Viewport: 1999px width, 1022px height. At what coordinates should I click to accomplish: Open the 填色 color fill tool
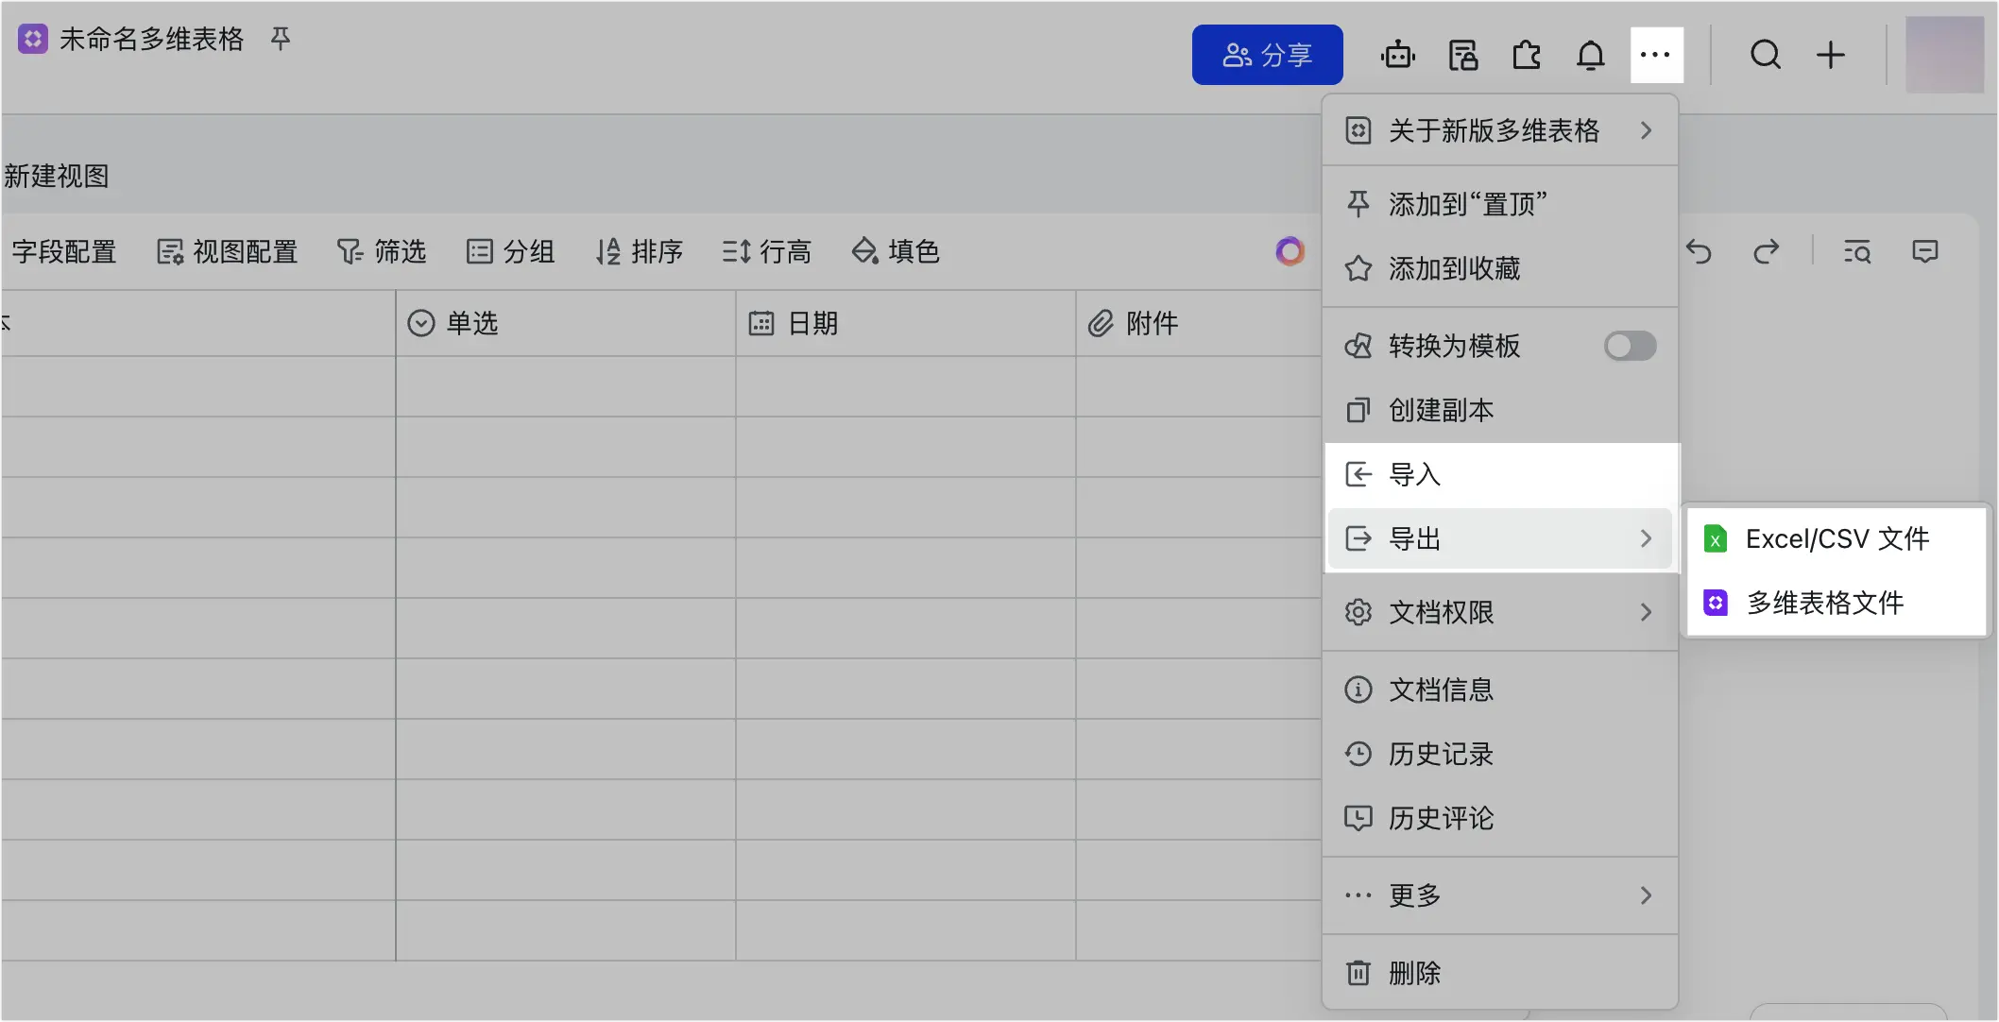pos(895,251)
